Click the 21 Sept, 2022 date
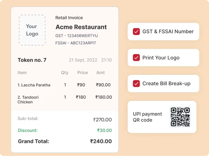209x156 pixels. pyautogui.click(x=83, y=60)
